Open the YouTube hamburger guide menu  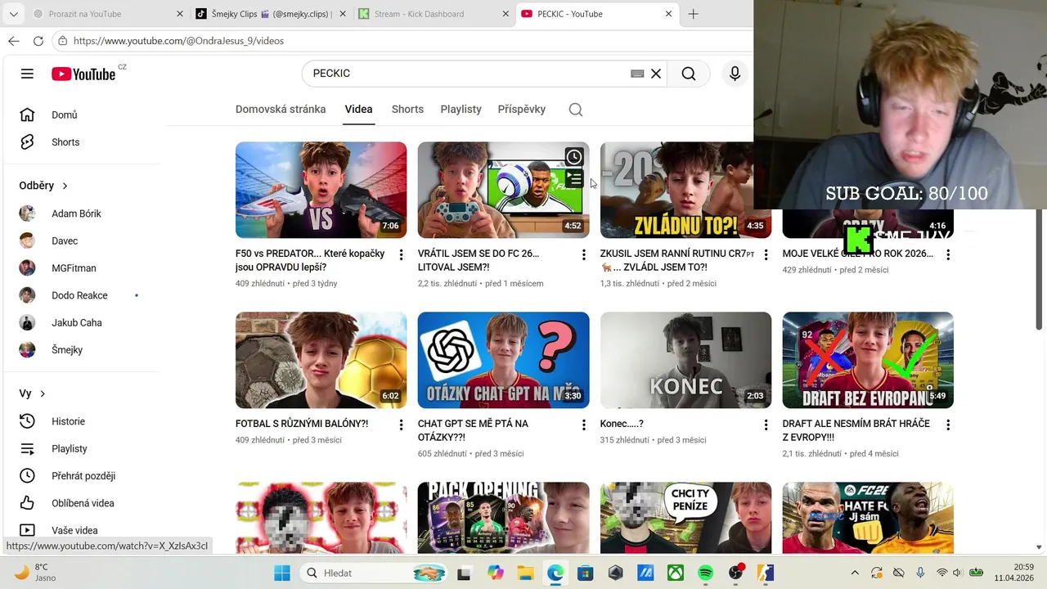tap(27, 74)
